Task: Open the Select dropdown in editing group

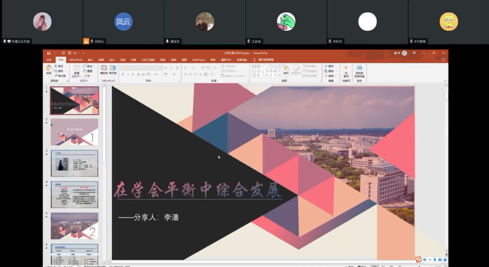Action: click(x=329, y=75)
